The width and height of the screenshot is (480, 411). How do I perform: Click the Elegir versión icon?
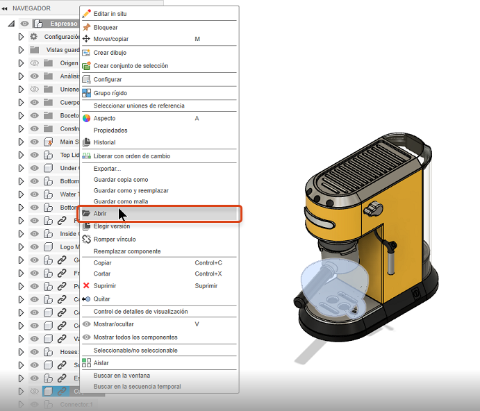tap(87, 226)
